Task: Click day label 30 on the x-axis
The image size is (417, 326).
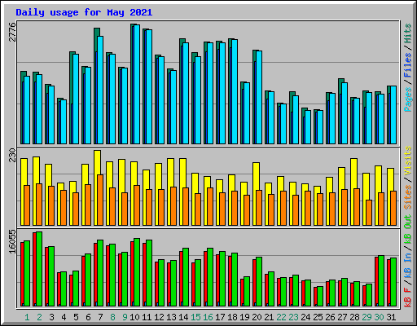Action: pos(379,317)
